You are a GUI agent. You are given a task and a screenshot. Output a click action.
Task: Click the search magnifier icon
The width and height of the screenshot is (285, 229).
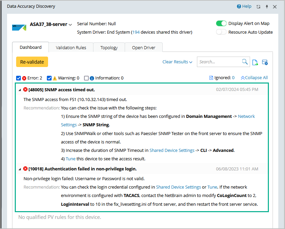(x=245, y=62)
